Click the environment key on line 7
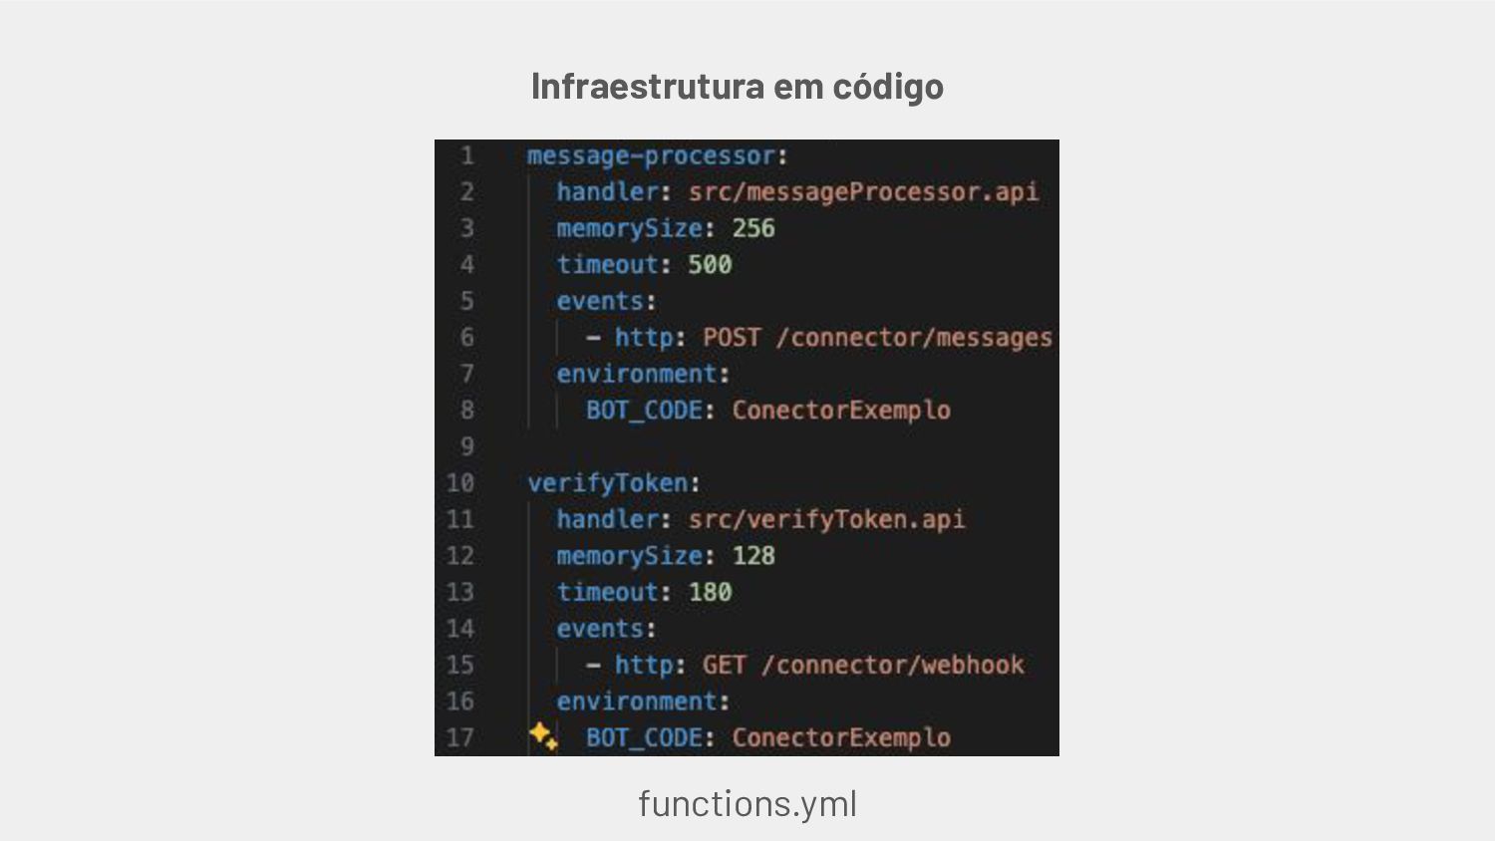 point(637,374)
